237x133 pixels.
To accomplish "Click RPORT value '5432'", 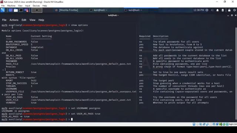I will [34, 81].
